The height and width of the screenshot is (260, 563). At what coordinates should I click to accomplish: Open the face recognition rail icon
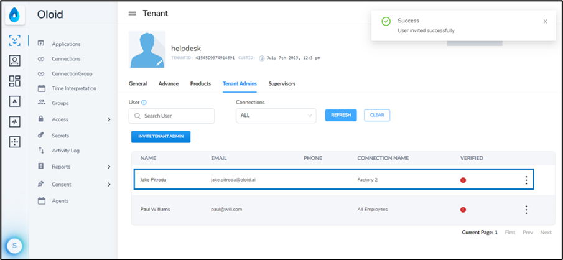click(15, 40)
